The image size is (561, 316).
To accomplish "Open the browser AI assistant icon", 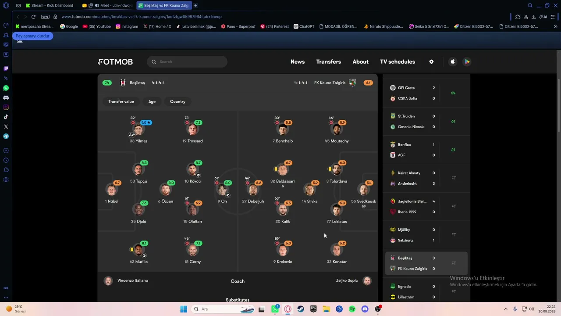I will tap(543, 17).
